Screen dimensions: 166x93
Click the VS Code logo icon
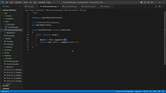(2, 2)
